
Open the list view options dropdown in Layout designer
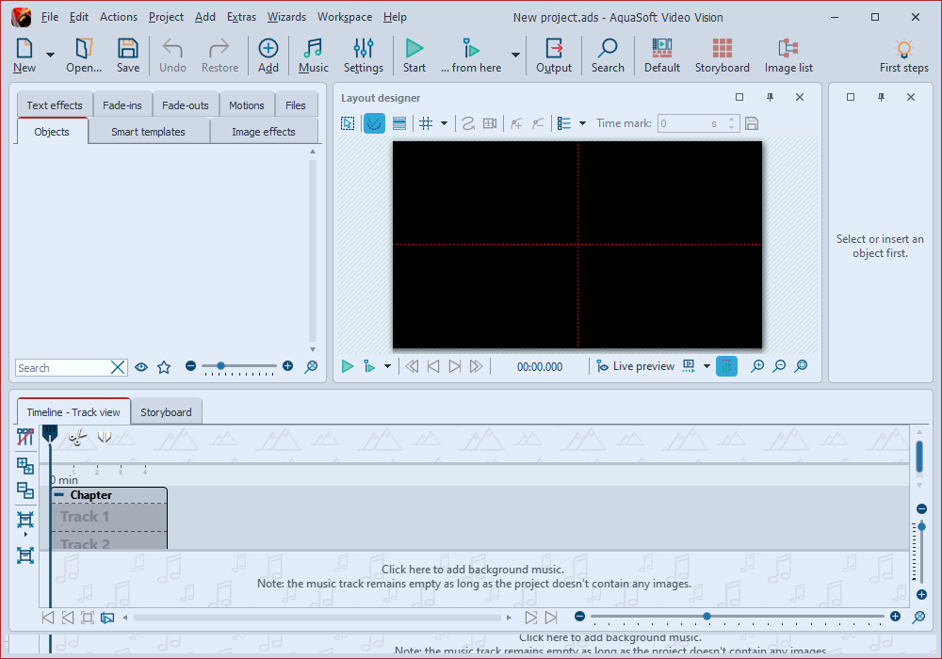click(x=582, y=123)
